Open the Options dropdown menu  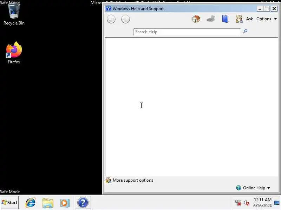click(x=267, y=19)
